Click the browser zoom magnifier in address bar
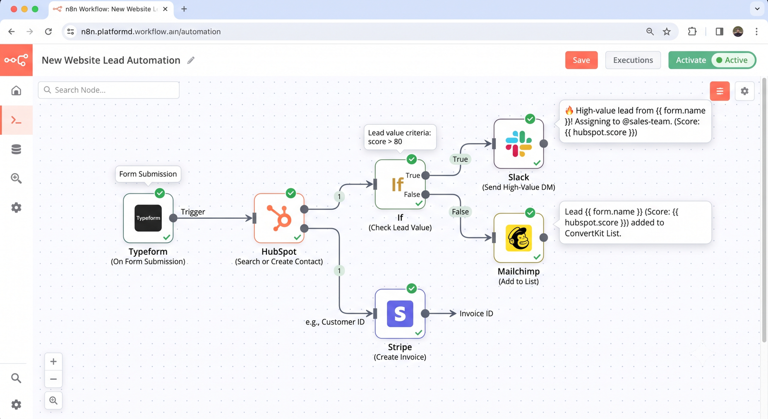Image resolution: width=768 pixels, height=419 pixels. (x=650, y=32)
